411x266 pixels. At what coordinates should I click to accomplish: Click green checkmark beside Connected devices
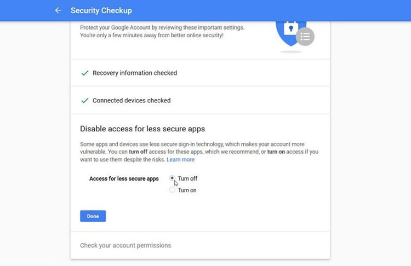84,101
